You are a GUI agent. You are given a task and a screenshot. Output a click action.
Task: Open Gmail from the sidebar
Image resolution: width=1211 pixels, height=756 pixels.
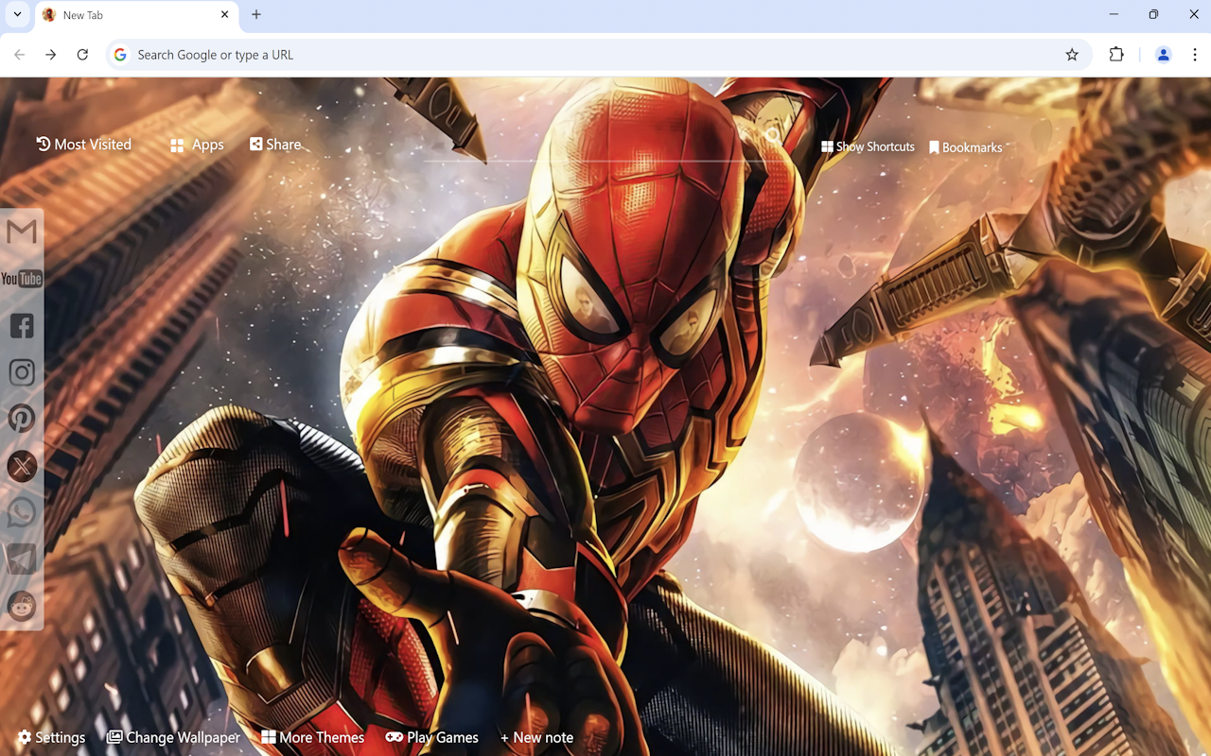click(22, 232)
